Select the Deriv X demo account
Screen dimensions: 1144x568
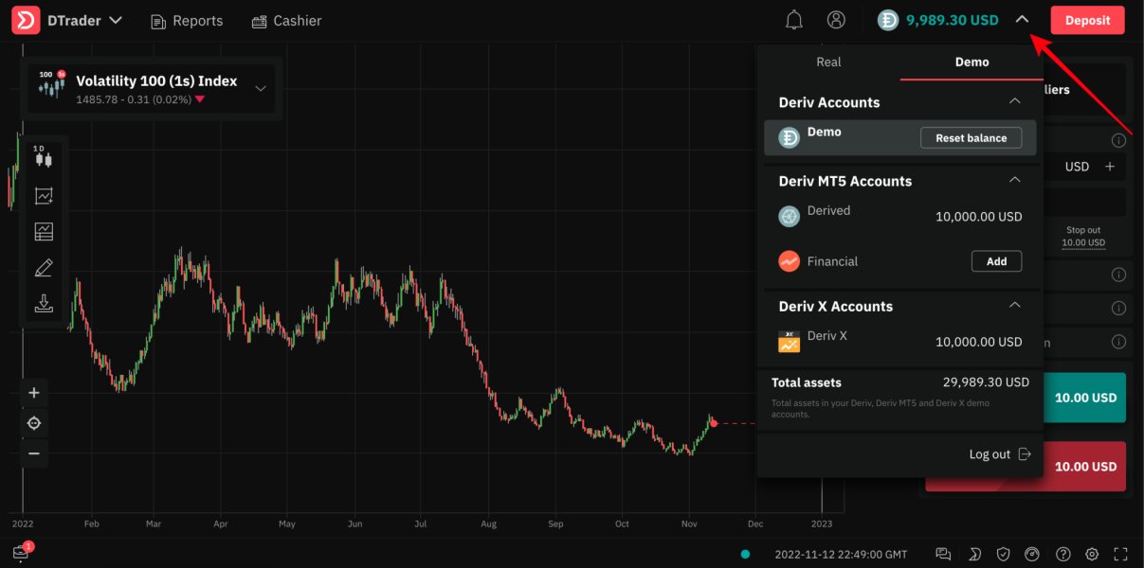coord(899,342)
